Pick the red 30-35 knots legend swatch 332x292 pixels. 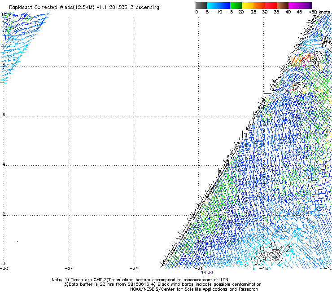point(271,5)
